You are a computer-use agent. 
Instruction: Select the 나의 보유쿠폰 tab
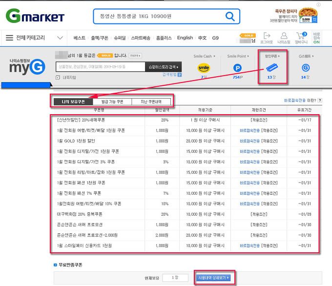[73, 102]
